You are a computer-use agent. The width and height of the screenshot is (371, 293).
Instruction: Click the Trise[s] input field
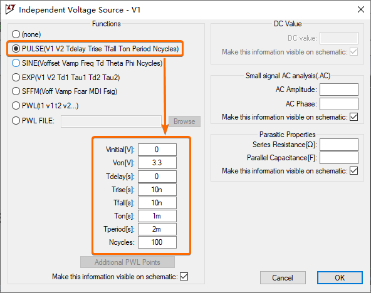(157, 190)
